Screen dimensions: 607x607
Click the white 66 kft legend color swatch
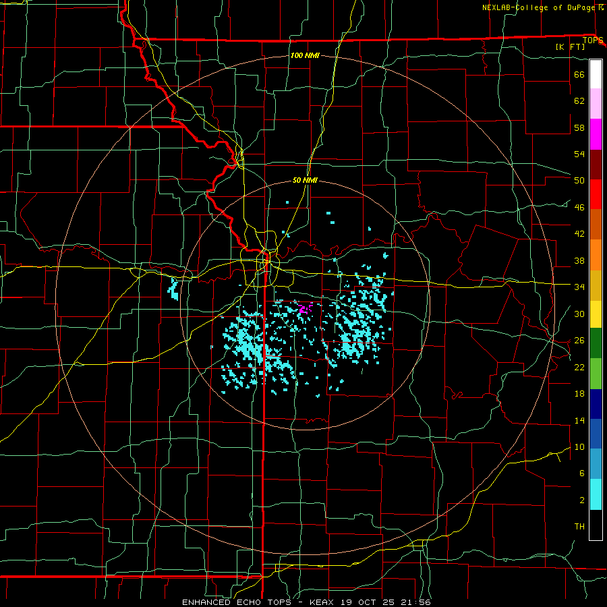click(x=596, y=74)
